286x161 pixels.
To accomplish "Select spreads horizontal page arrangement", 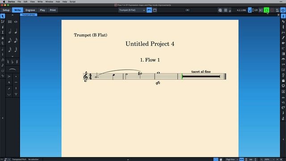I will [241, 160].
